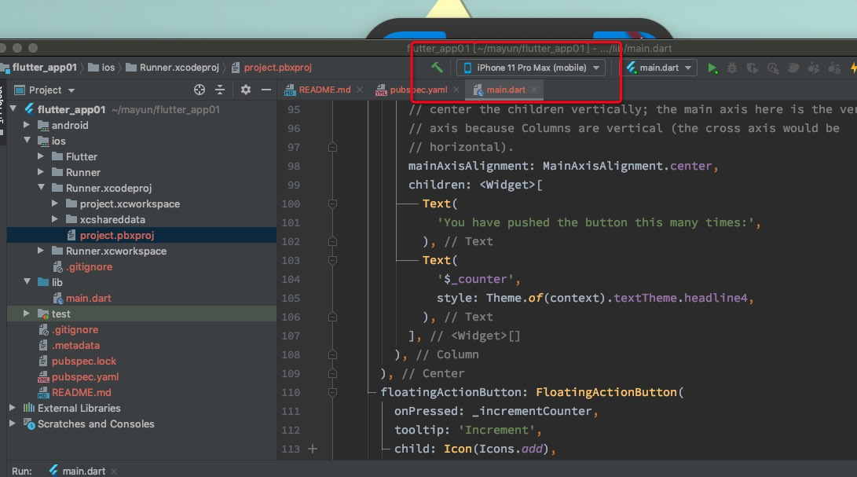Viewport: 857px width, 477px height.
Task: Expand the Runner.xcworkspace folder arrow
Action: (x=40, y=250)
